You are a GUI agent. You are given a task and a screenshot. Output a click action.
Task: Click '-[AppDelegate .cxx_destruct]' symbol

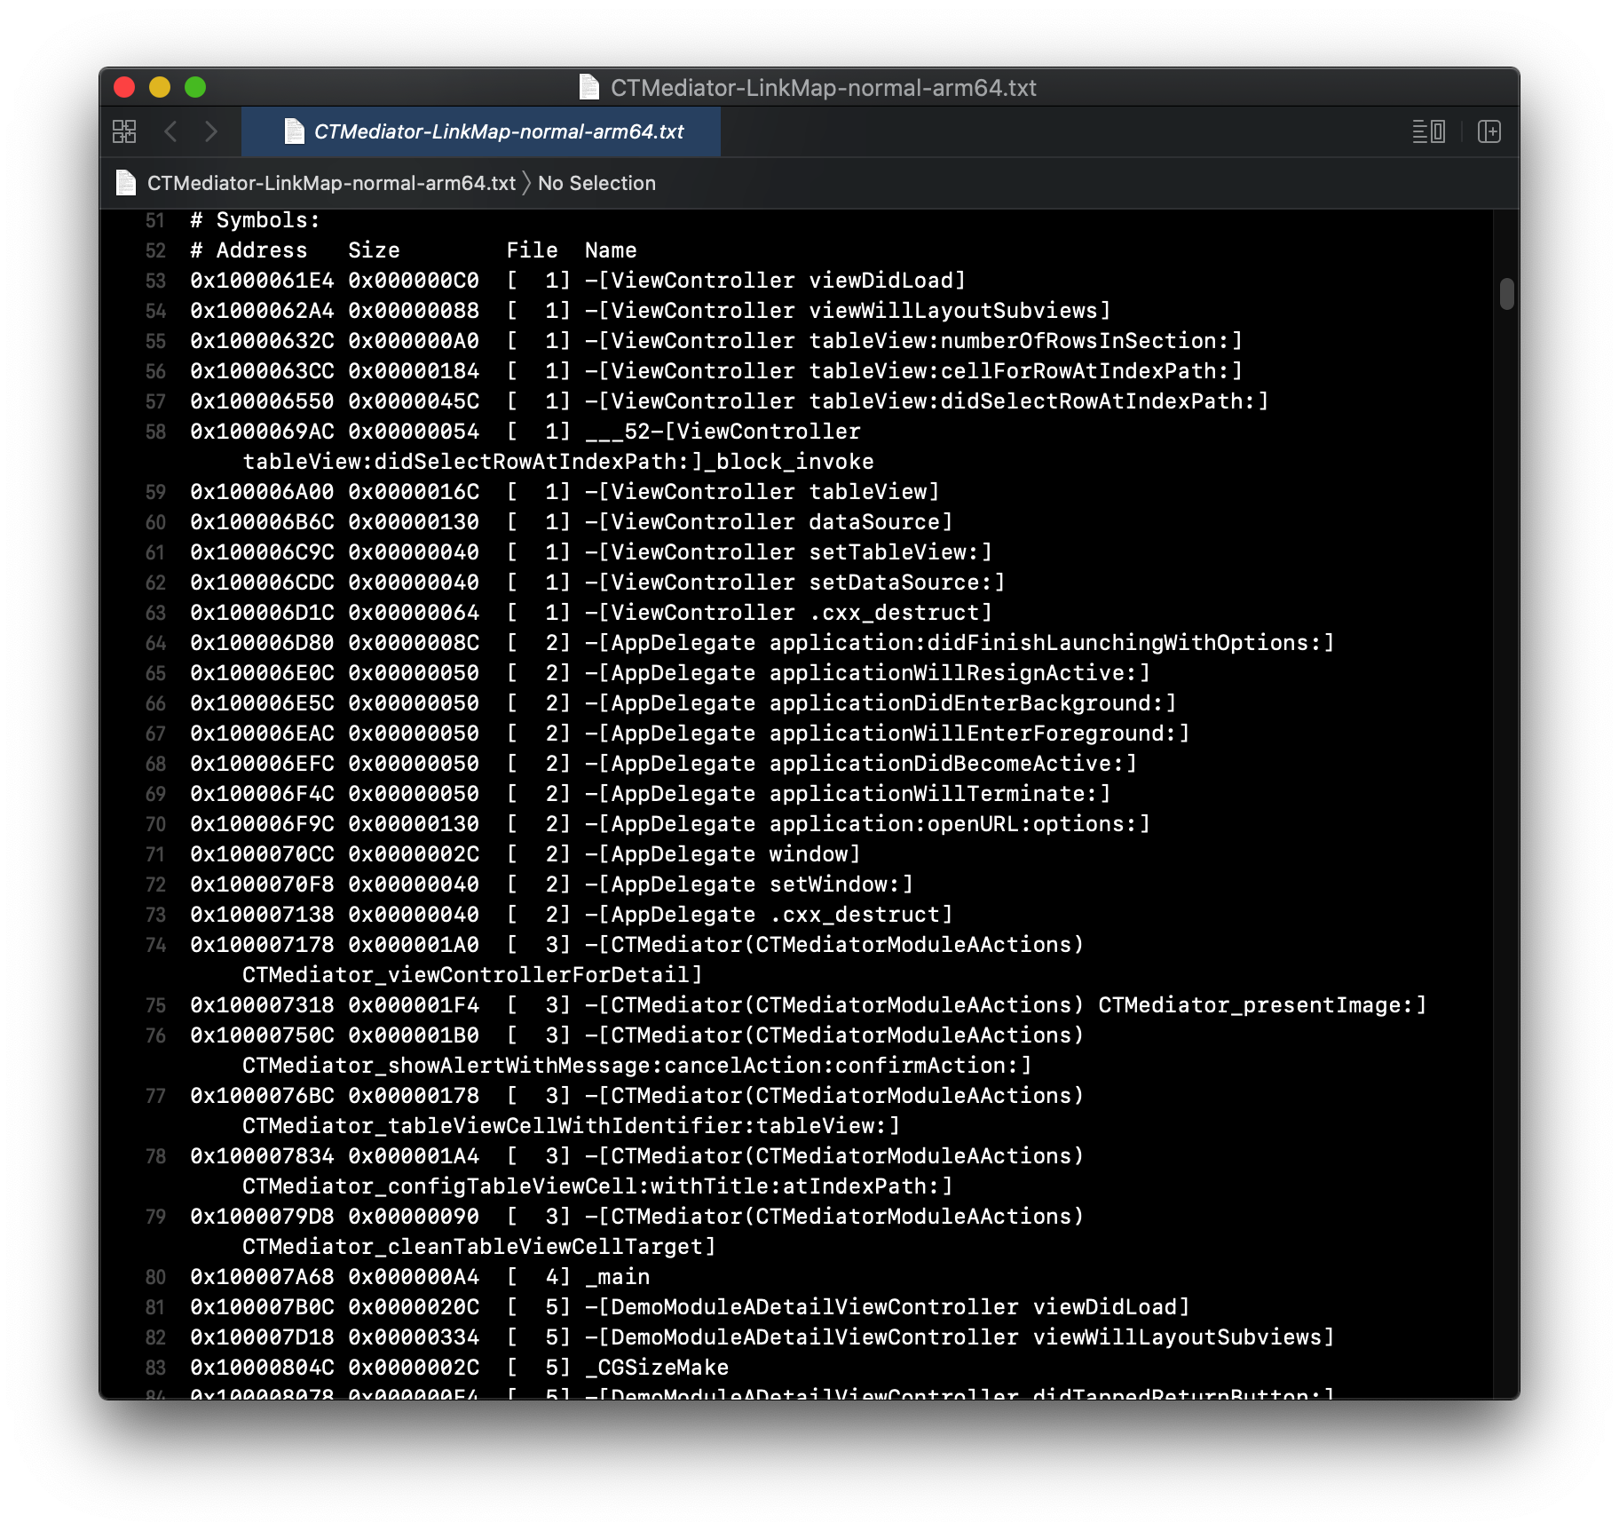tap(769, 915)
